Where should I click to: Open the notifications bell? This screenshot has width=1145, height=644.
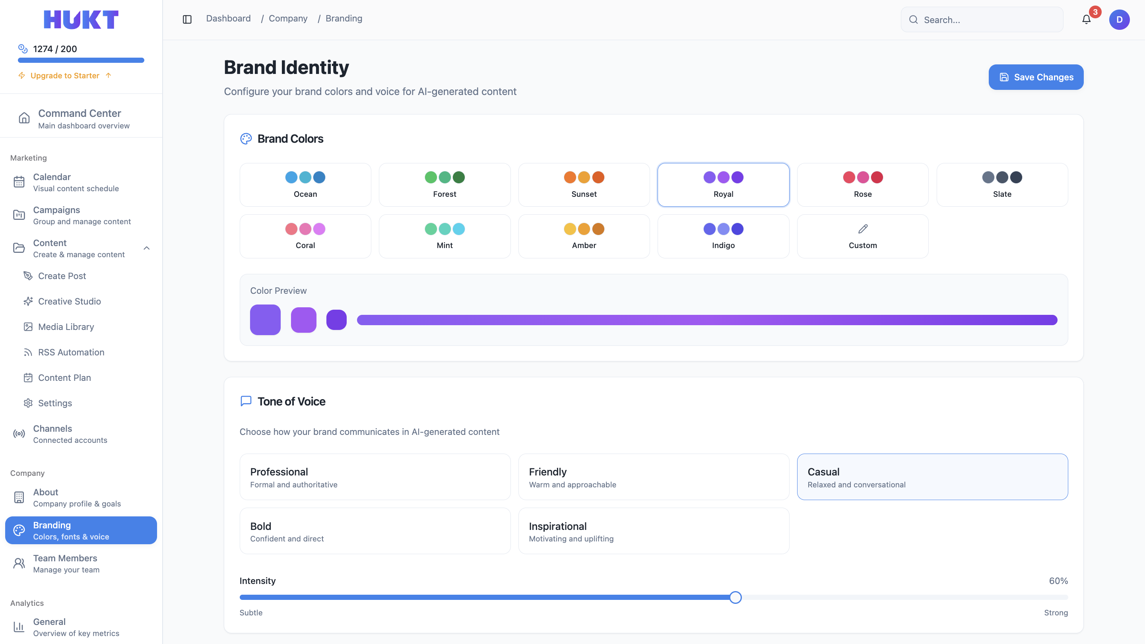(1086, 19)
